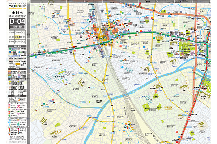Click the 1:10,000 scale text
Screen dimensions: 217x144
19,136
